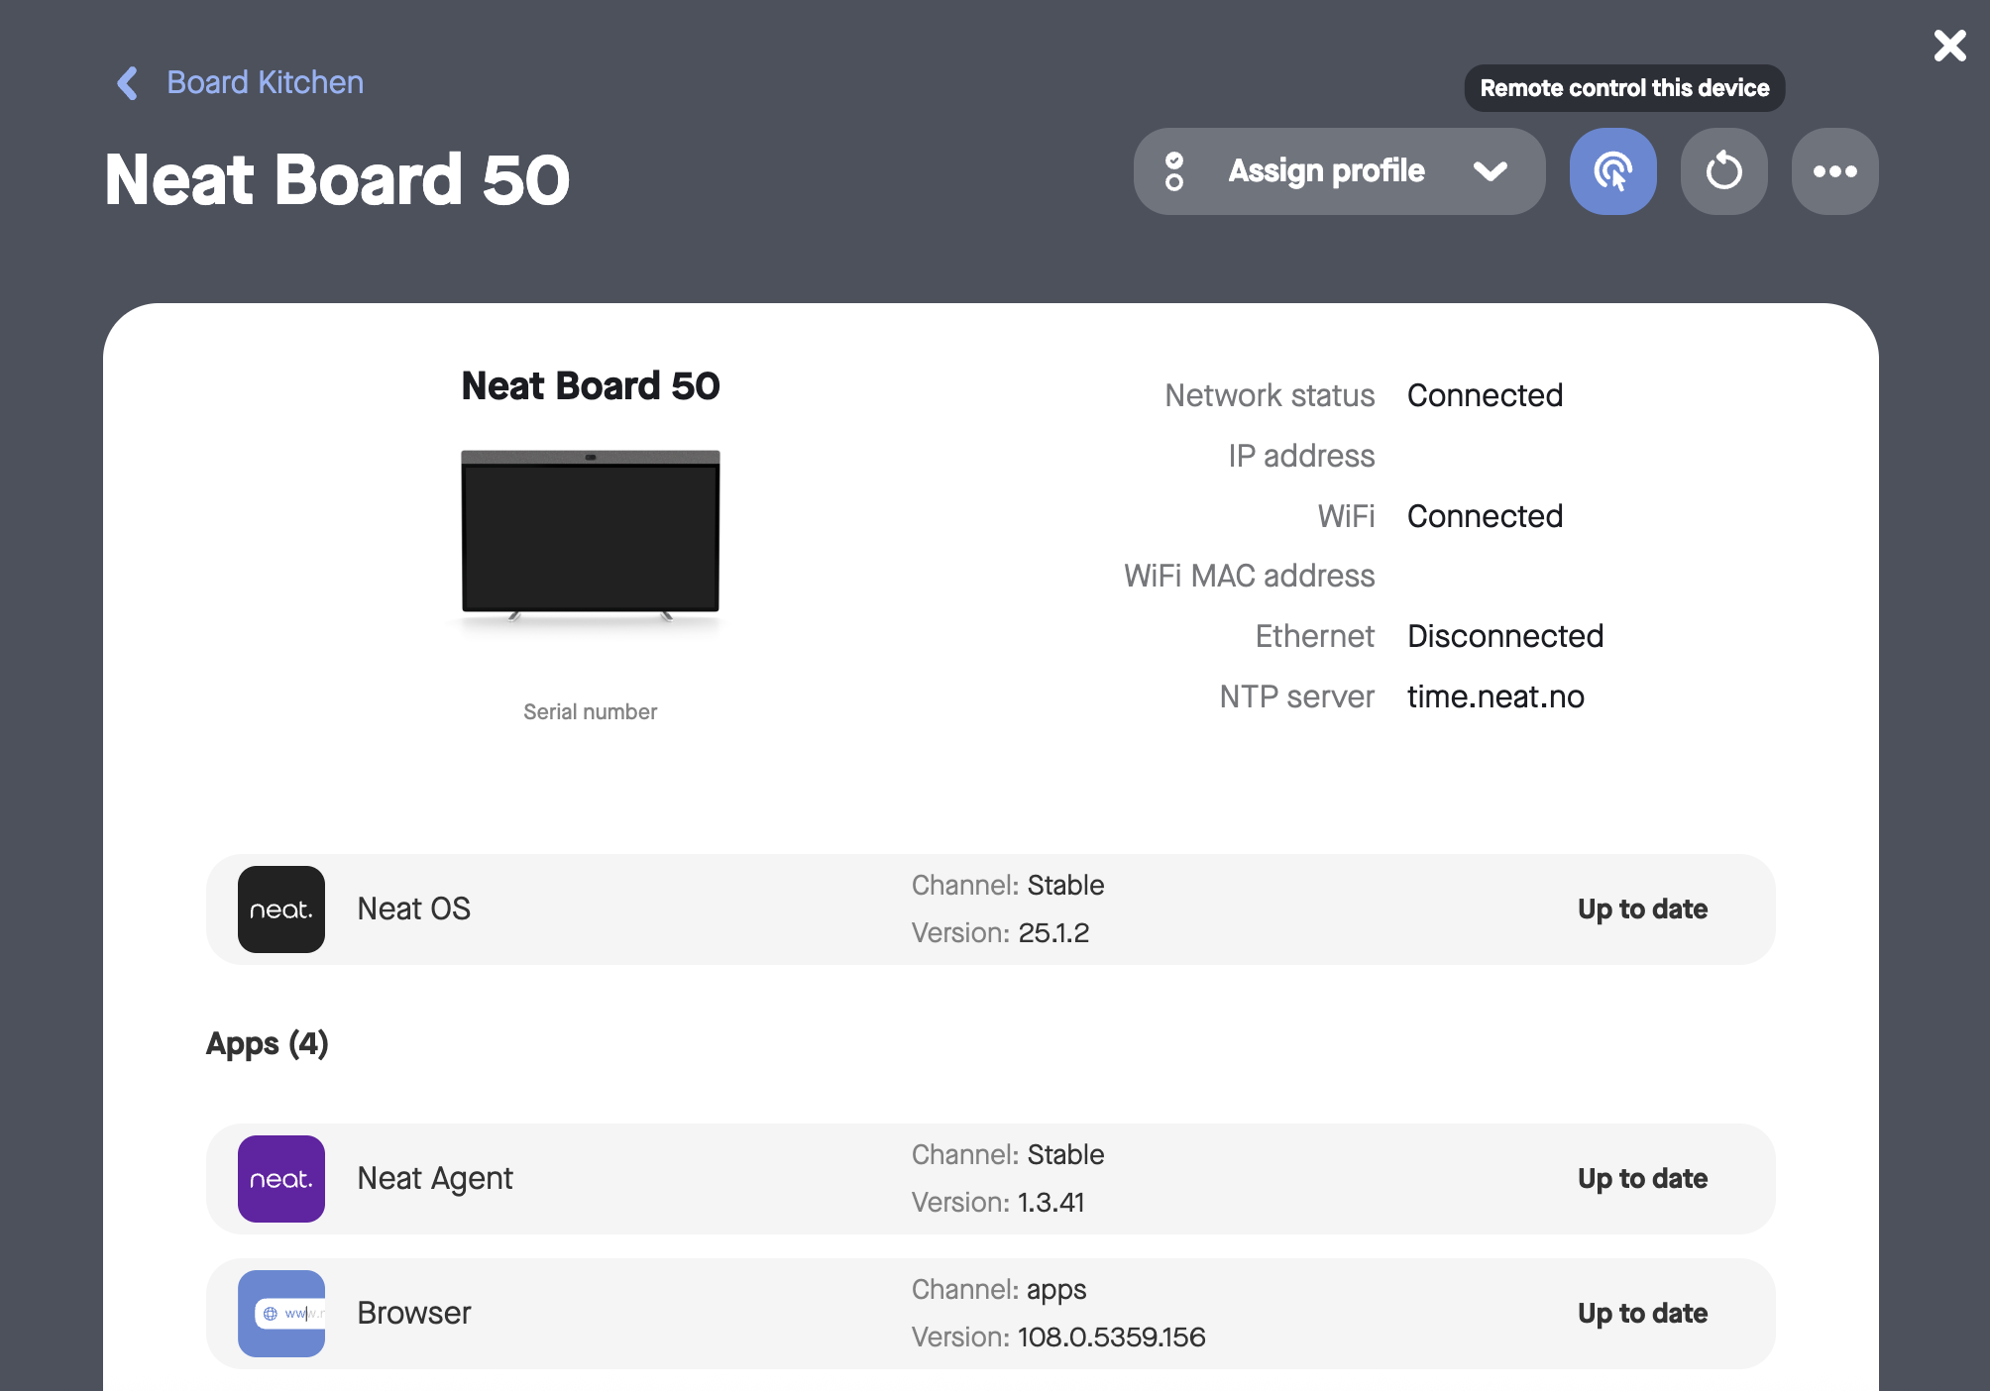This screenshot has width=1990, height=1391.
Task: Click the Neat Board 50 card heading
Action: pos(591,385)
